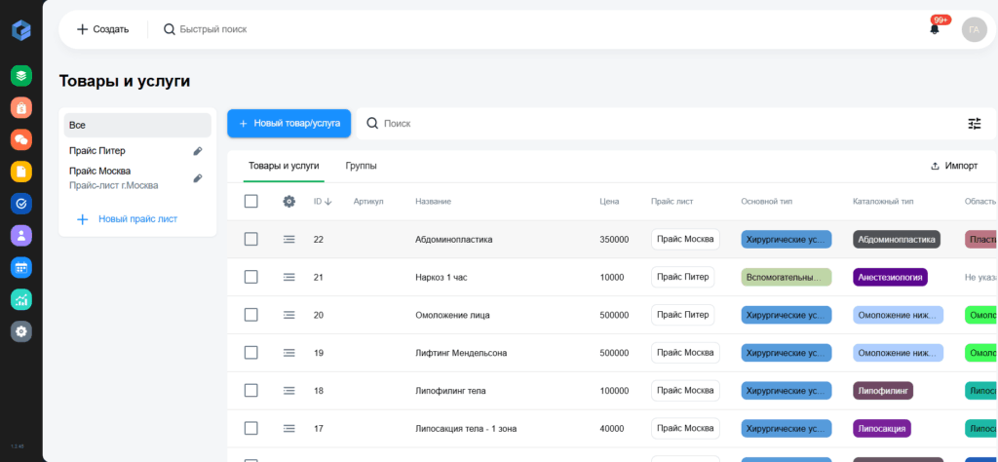Open the green layers sidebar icon

click(21, 76)
